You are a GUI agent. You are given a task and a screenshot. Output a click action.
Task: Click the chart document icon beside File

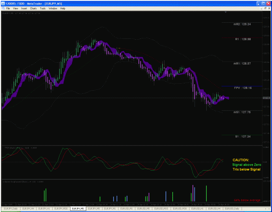(x=3, y=8)
